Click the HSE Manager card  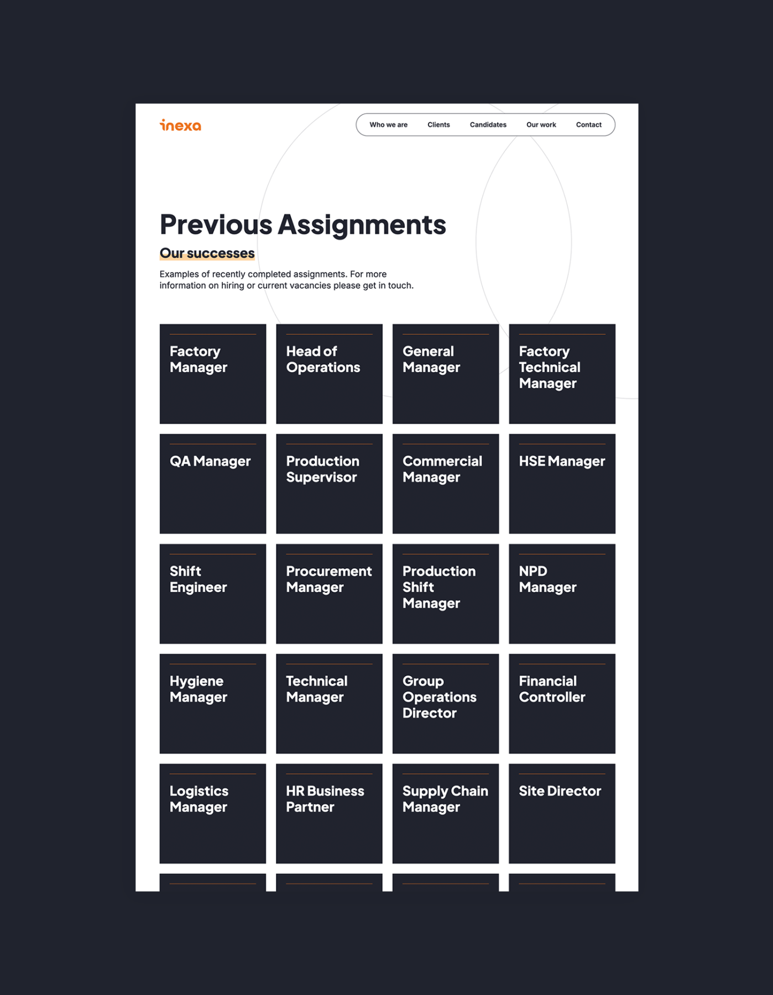(562, 484)
